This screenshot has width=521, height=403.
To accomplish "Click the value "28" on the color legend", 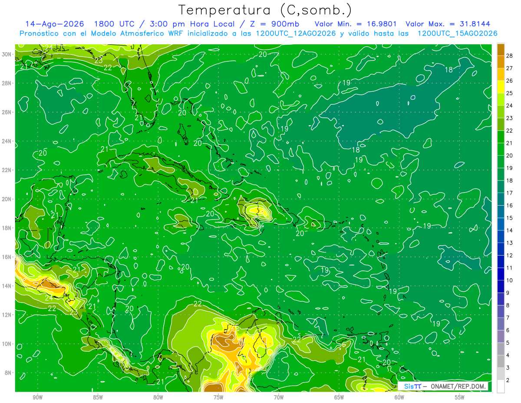I will click(509, 56).
